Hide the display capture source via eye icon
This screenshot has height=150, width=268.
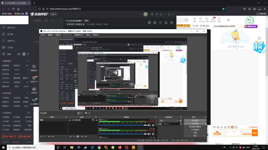click(x=93, y=120)
